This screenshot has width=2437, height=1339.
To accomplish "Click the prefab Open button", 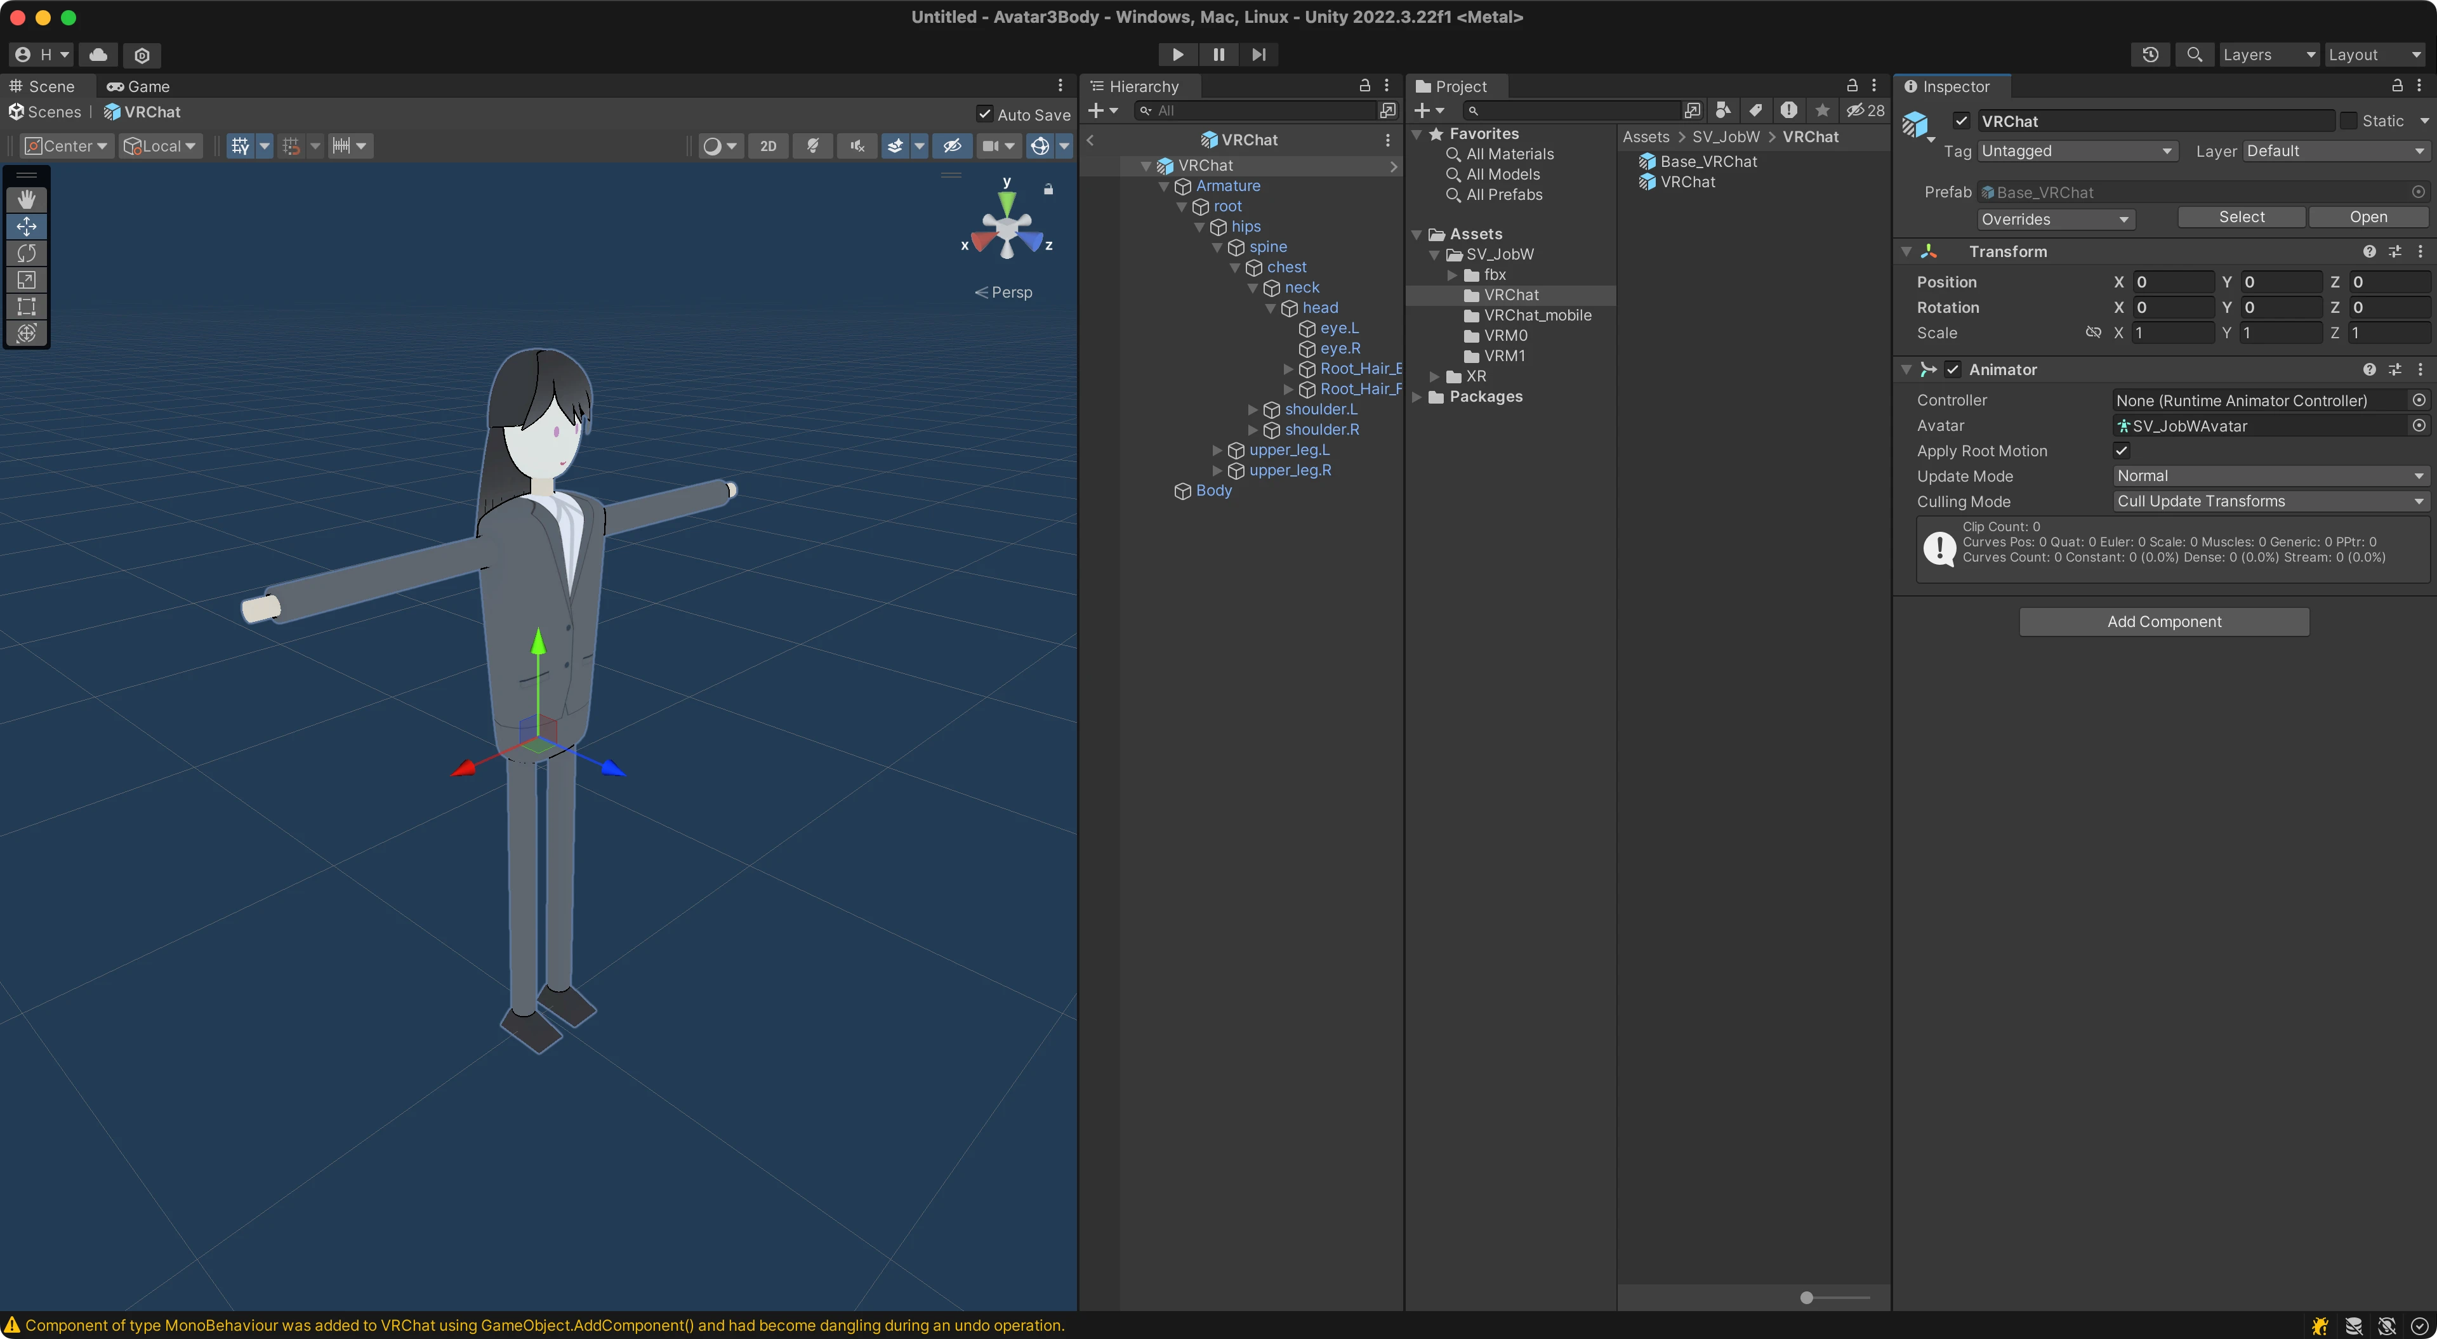I will pos(2368,216).
